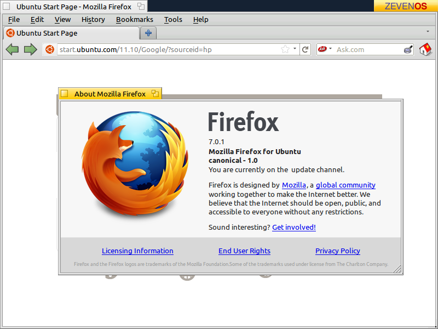Screen dimensions: 438x329
Task: Select the Ubuntu Start Page tab
Action: [x=71, y=33]
